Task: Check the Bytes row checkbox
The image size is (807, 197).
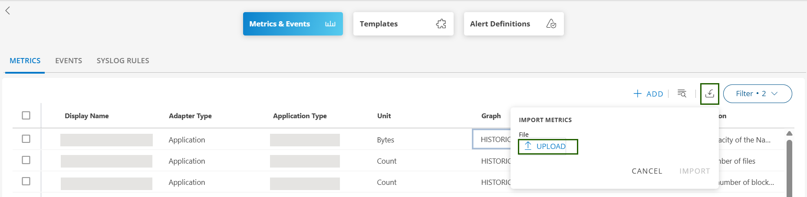Action: pos(26,139)
